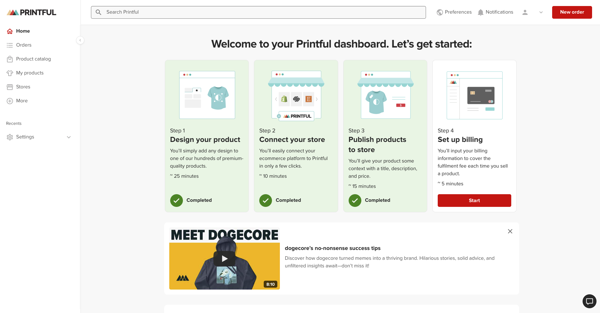This screenshot has height=313, width=600.
Task: Open the chat support bubble
Action: [589, 301]
